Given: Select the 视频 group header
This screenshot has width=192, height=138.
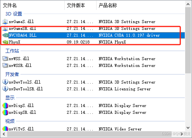Looking at the screenshot, I should pos(10,121).
